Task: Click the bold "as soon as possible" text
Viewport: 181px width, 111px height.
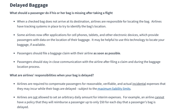Action: 107,53
